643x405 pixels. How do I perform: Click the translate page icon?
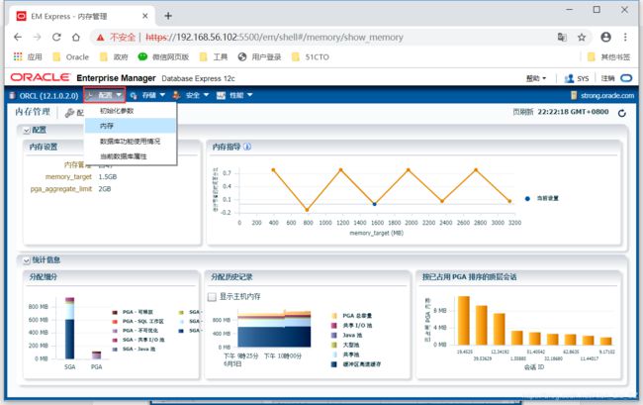click(562, 38)
